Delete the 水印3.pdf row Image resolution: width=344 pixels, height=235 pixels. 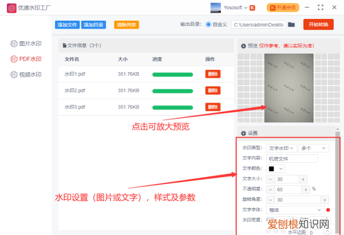tap(213, 107)
